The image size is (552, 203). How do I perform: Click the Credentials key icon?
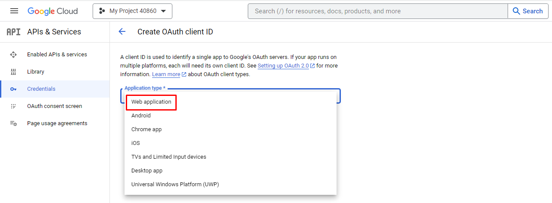[x=13, y=89]
